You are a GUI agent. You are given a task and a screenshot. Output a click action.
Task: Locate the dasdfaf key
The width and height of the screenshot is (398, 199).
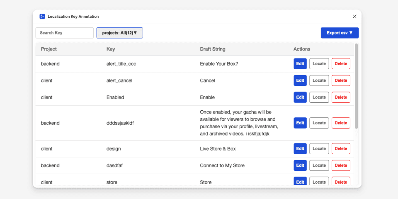319,165
